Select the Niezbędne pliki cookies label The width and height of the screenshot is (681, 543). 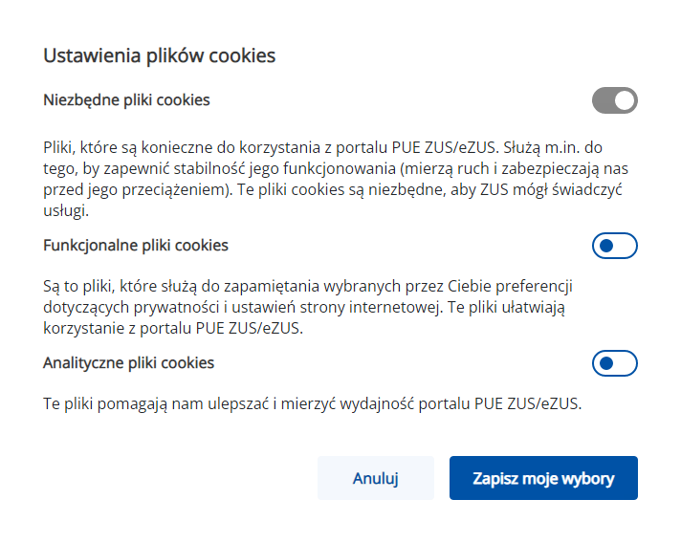pos(127,99)
